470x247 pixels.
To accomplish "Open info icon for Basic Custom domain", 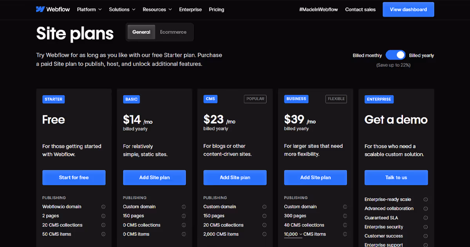I will tap(184, 207).
